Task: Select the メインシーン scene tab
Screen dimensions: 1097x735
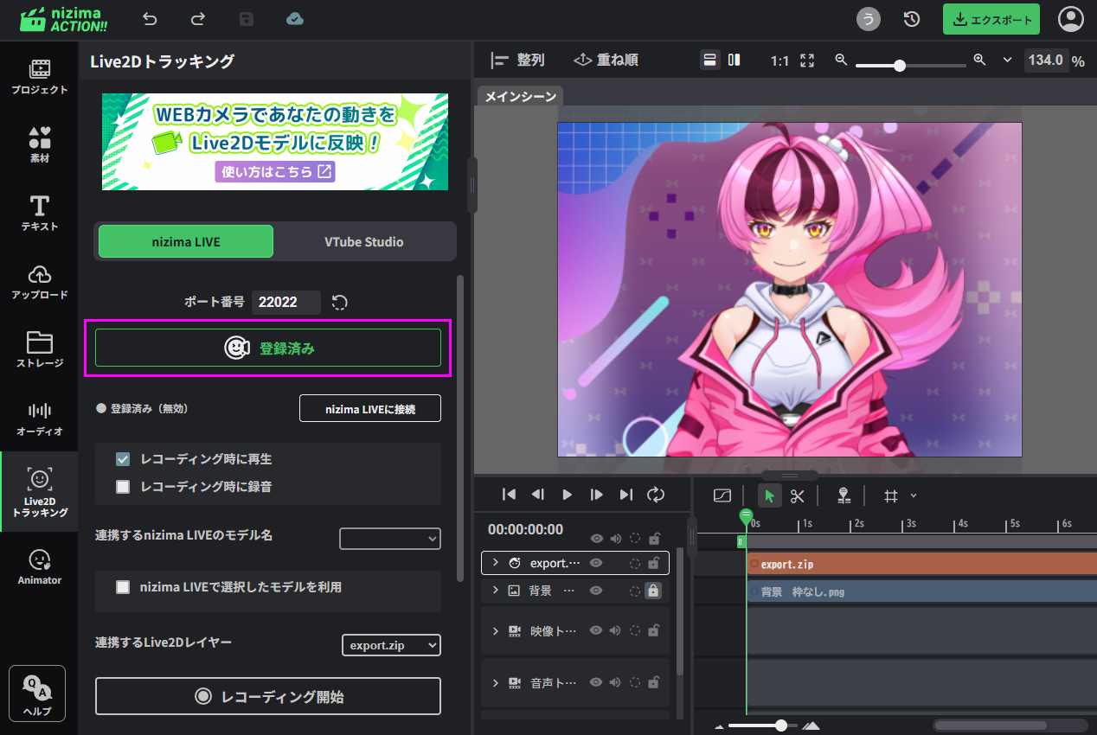Action: (520, 97)
